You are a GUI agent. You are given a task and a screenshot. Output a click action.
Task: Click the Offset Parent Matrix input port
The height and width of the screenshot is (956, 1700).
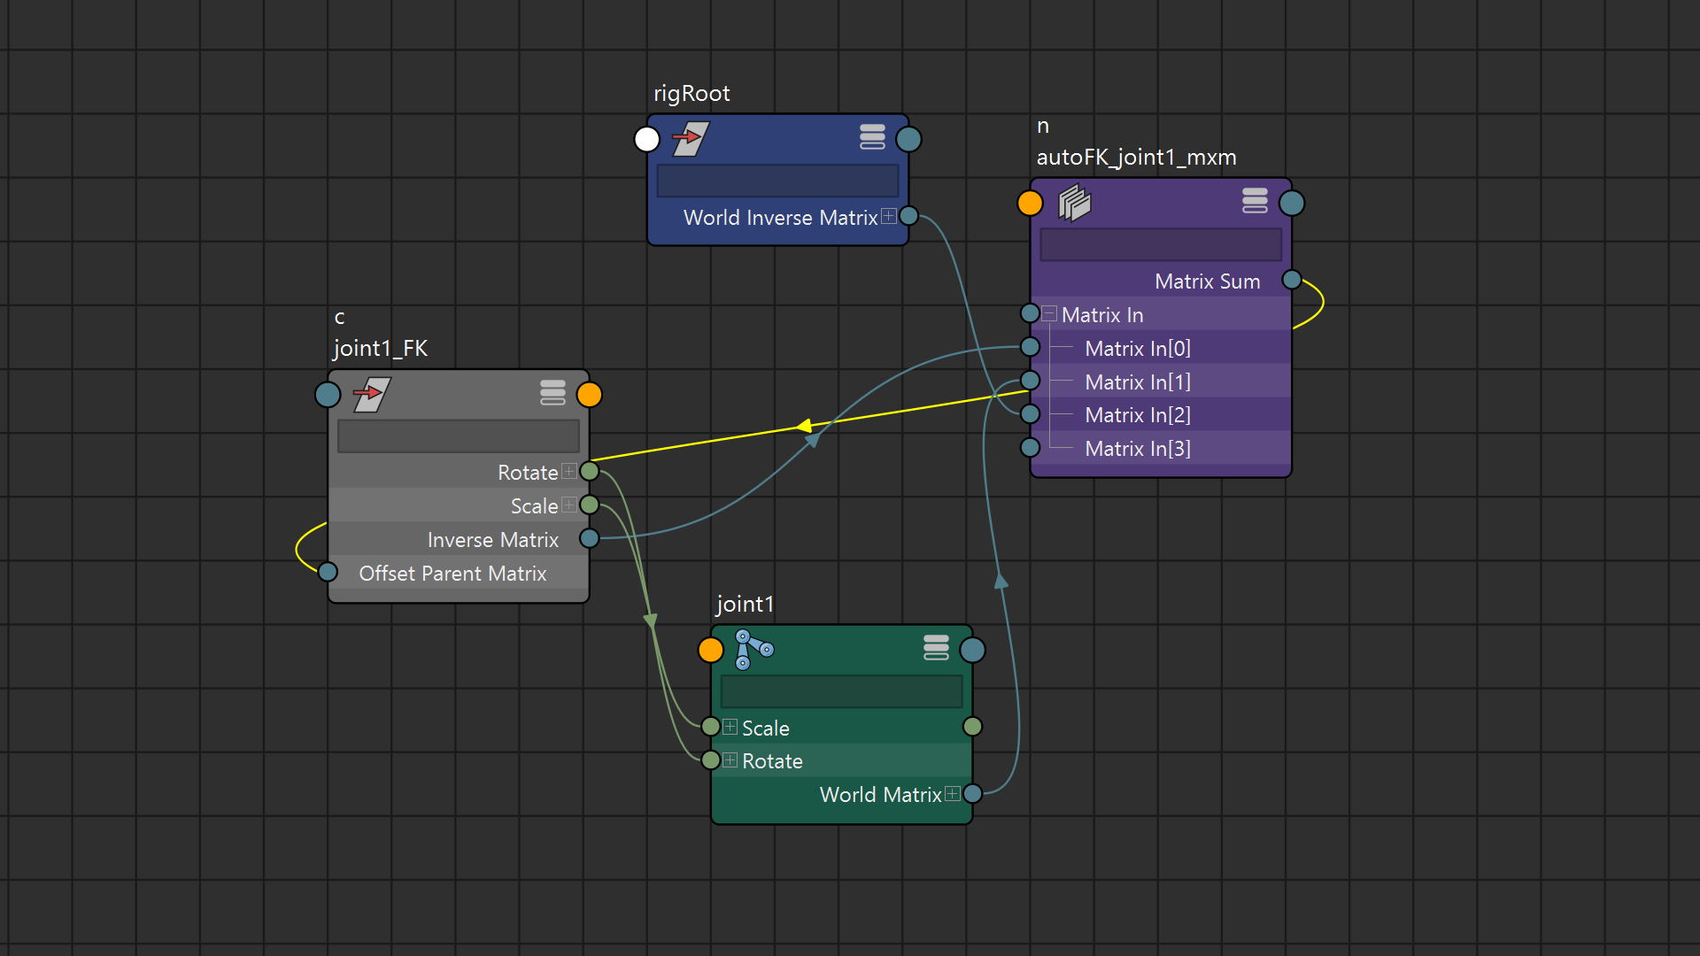[x=328, y=572]
